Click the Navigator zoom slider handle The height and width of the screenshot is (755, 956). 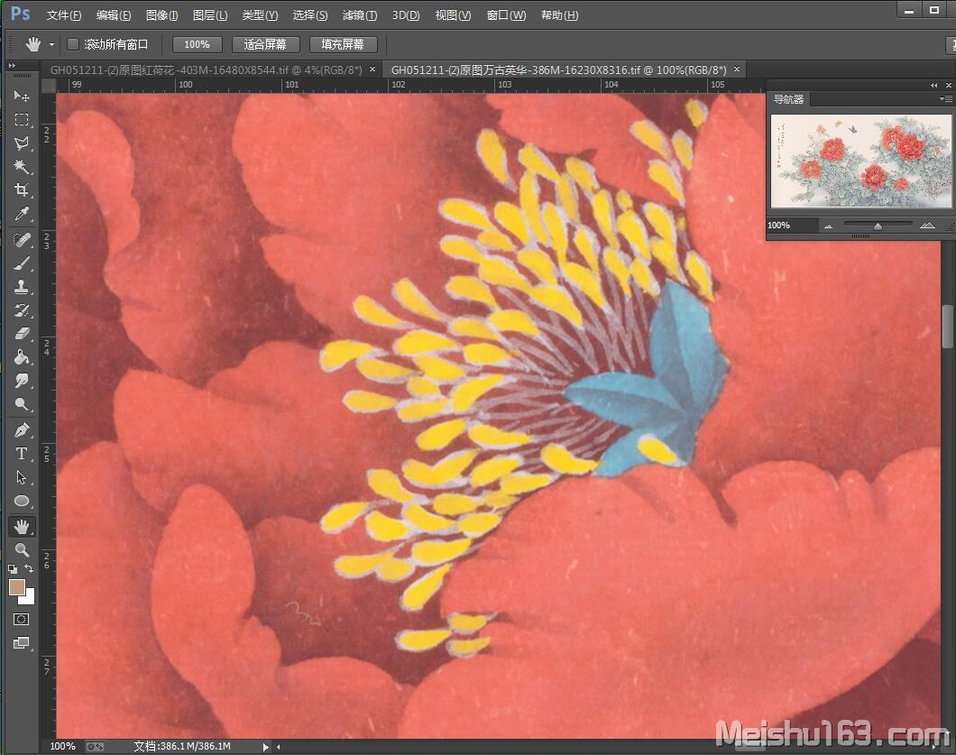(878, 226)
